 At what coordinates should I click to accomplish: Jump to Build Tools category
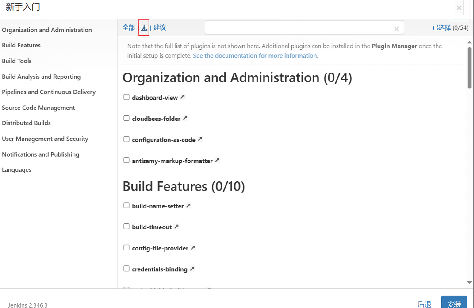[17, 61]
